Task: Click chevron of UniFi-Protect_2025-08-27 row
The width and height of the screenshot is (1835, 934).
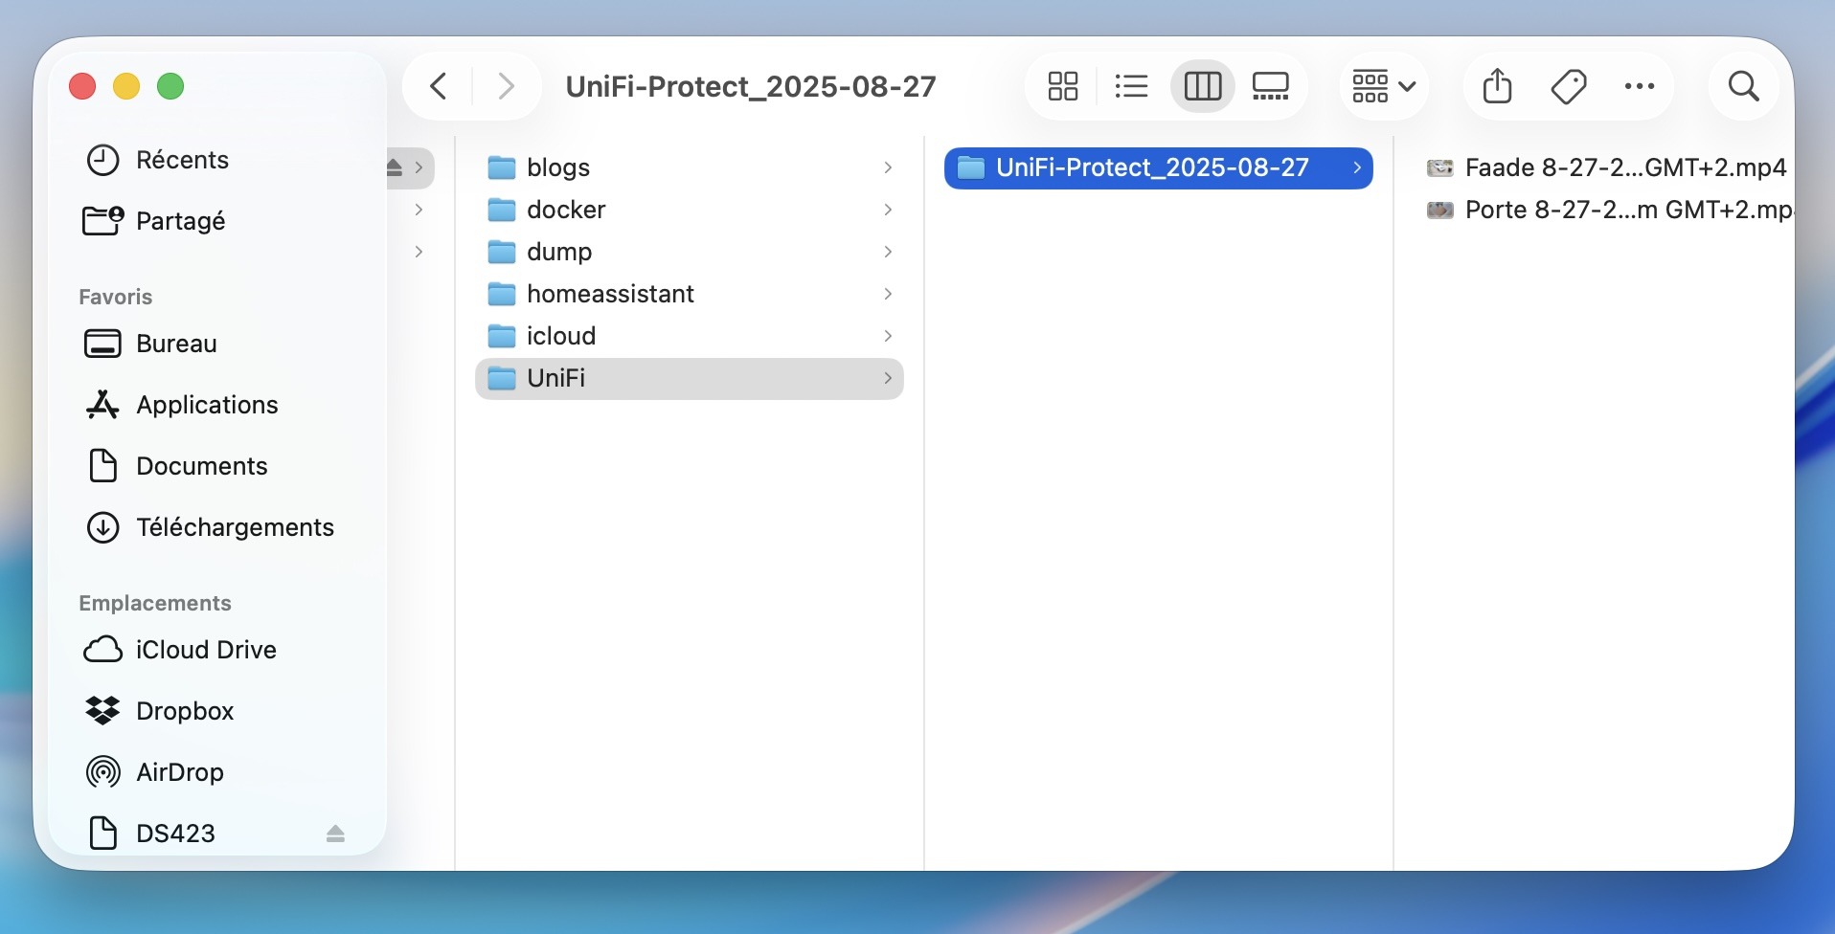Action: pos(1357,167)
